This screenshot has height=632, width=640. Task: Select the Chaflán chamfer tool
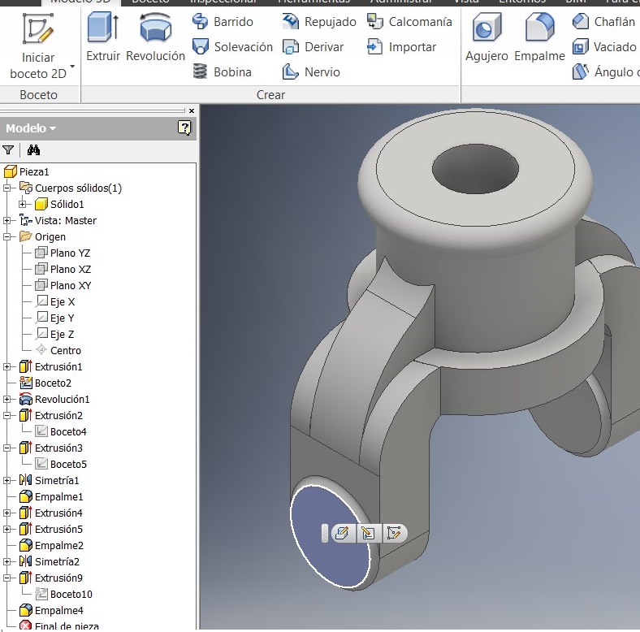[603, 21]
